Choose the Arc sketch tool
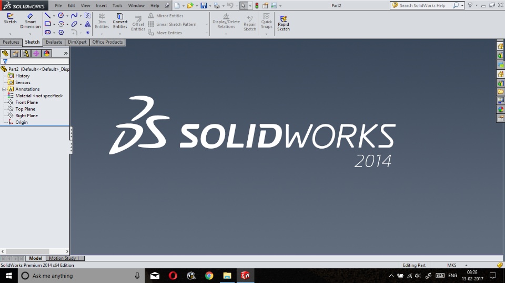Viewport: 505px width, 283px height. pos(60,24)
